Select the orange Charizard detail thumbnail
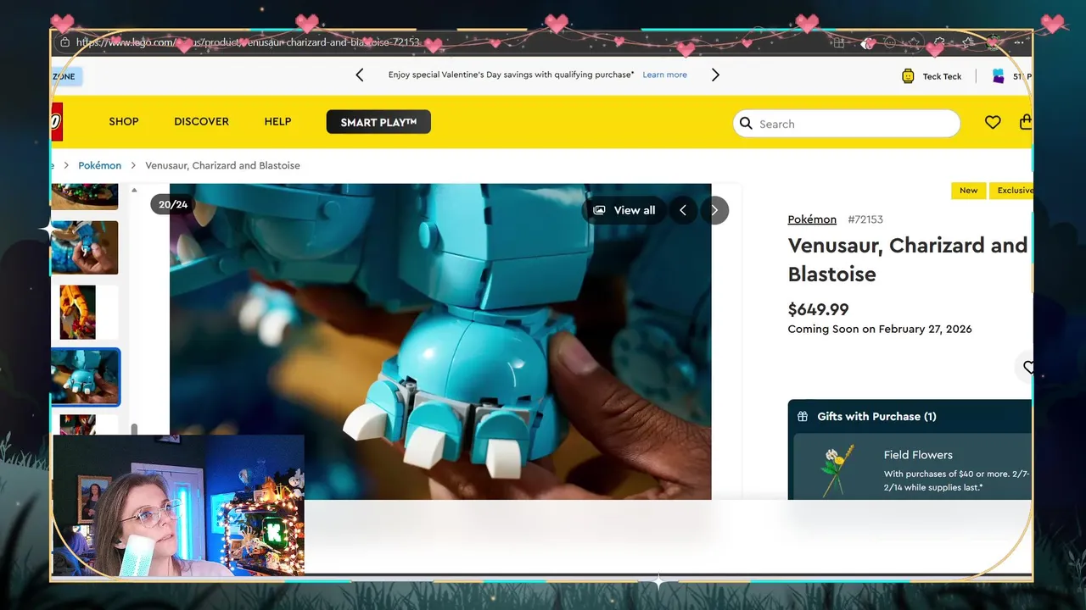The width and height of the screenshot is (1086, 610). [x=78, y=312]
